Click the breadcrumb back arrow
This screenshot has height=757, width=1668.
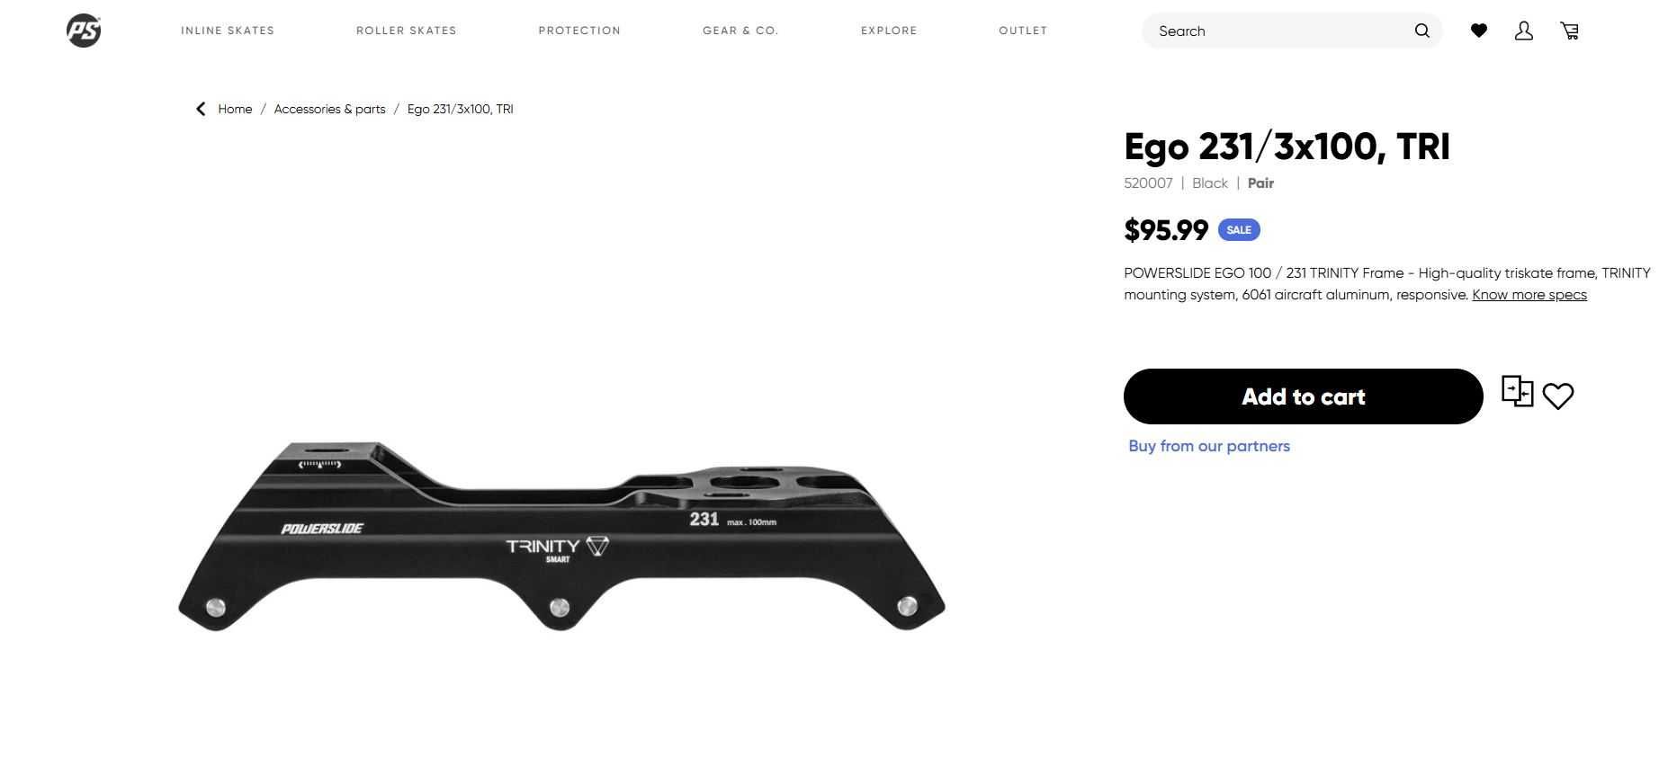[201, 109]
